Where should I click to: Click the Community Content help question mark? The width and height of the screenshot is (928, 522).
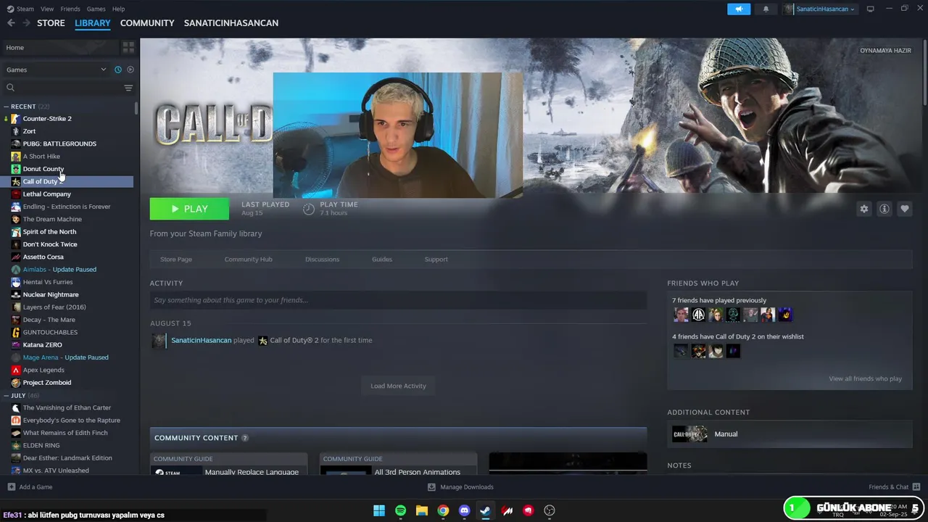(x=244, y=438)
